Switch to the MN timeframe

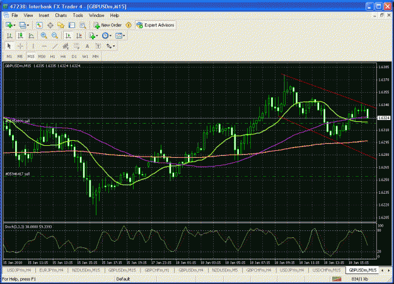click(x=95, y=57)
